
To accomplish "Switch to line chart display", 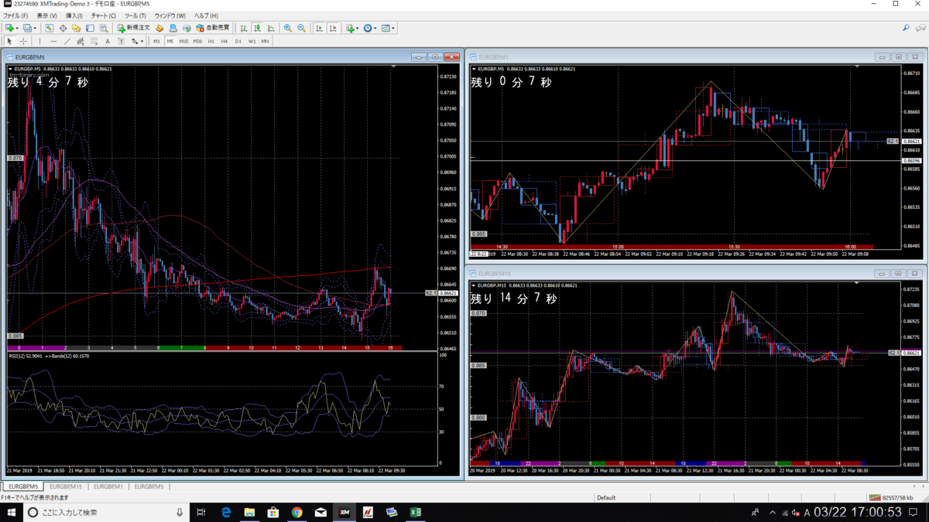I will [271, 28].
